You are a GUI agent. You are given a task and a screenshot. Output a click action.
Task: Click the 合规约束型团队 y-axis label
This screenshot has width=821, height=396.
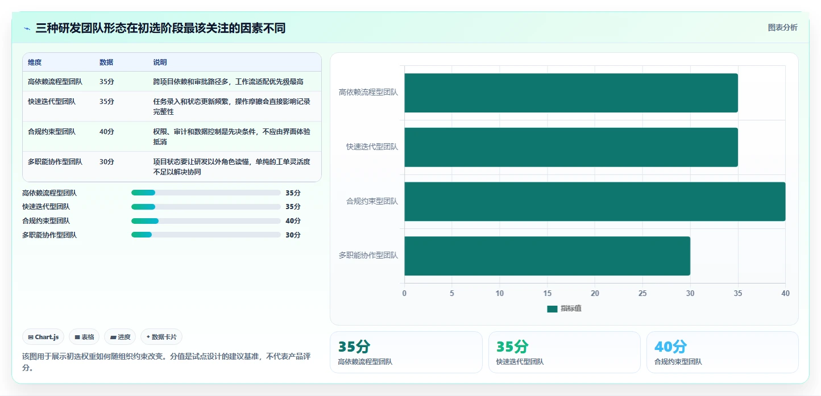[372, 201]
